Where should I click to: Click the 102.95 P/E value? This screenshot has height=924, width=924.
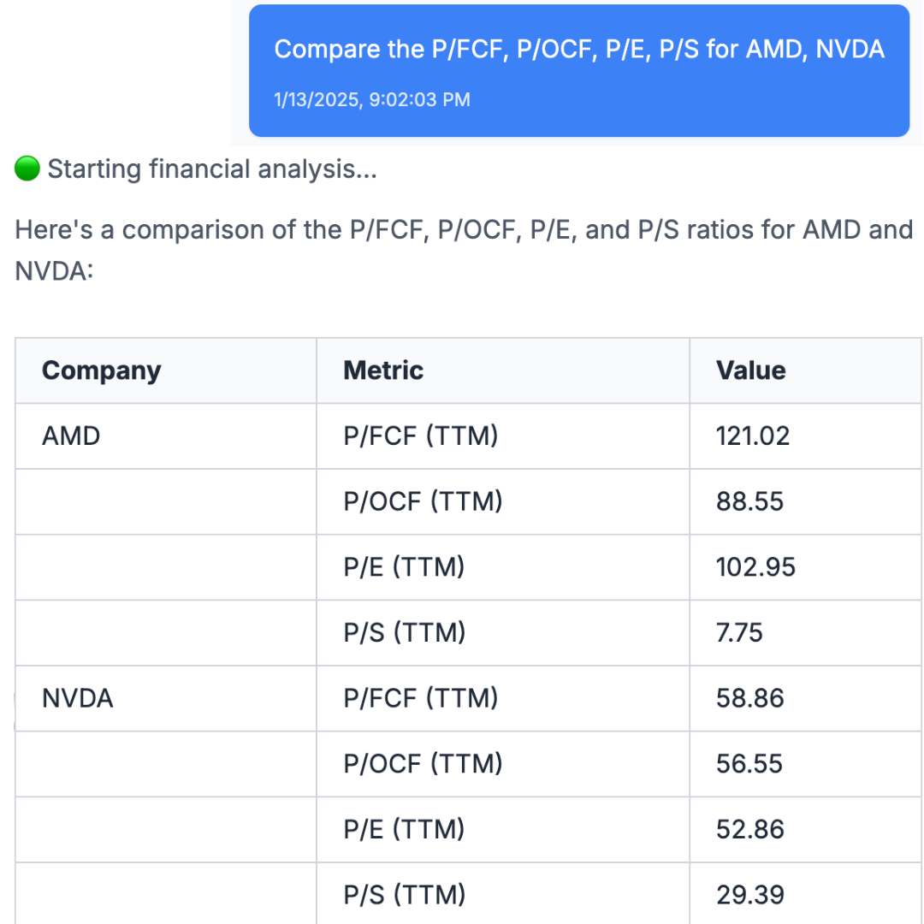tap(755, 567)
